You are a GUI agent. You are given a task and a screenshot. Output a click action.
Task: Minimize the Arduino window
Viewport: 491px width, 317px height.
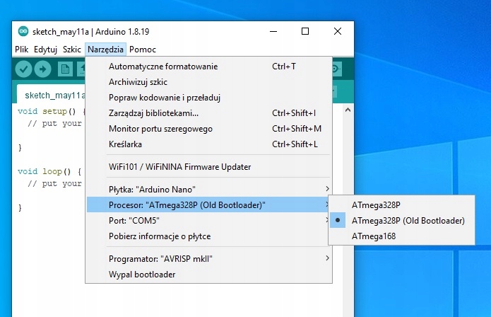[273, 31]
